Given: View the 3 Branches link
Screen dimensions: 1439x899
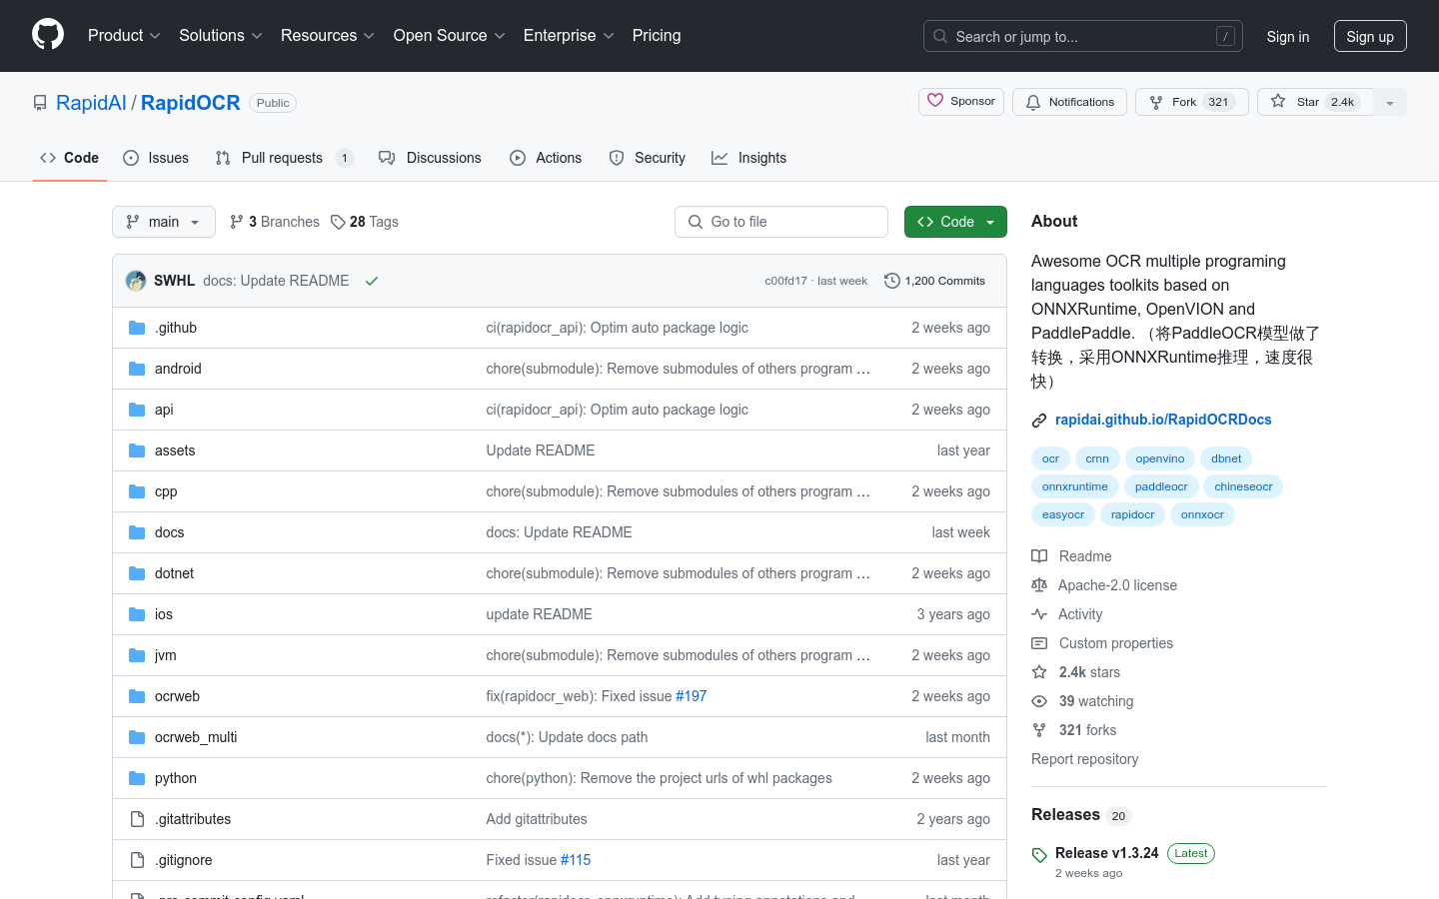Looking at the screenshot, I should (275, 222).
